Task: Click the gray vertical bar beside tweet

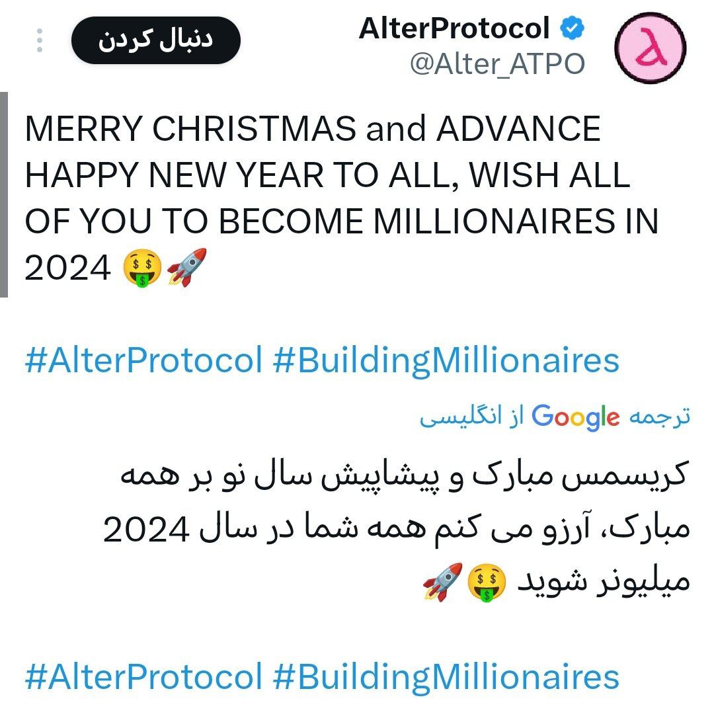Action: (x=4, y=194)
